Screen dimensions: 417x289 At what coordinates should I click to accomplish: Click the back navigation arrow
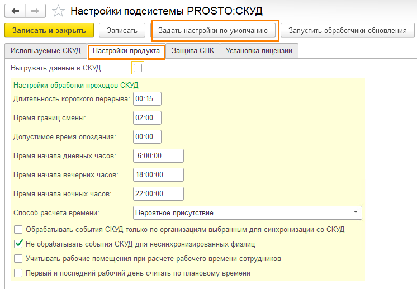(15, 11)
